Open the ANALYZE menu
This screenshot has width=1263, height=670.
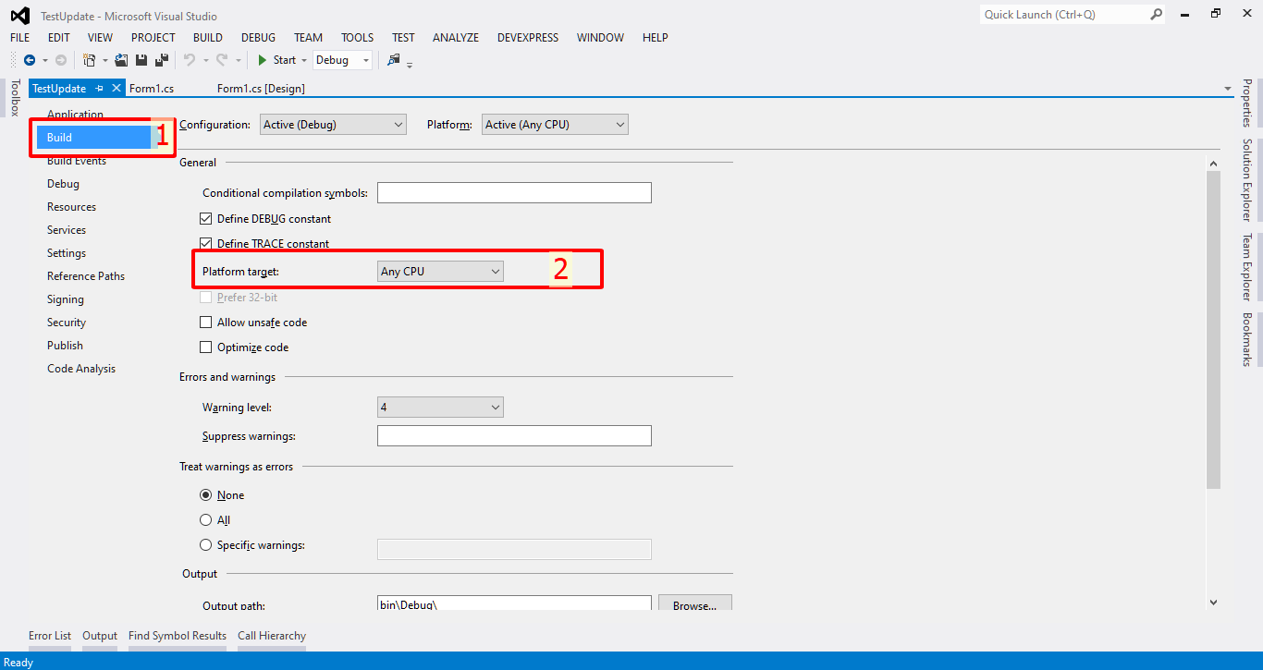pos(456,38)
